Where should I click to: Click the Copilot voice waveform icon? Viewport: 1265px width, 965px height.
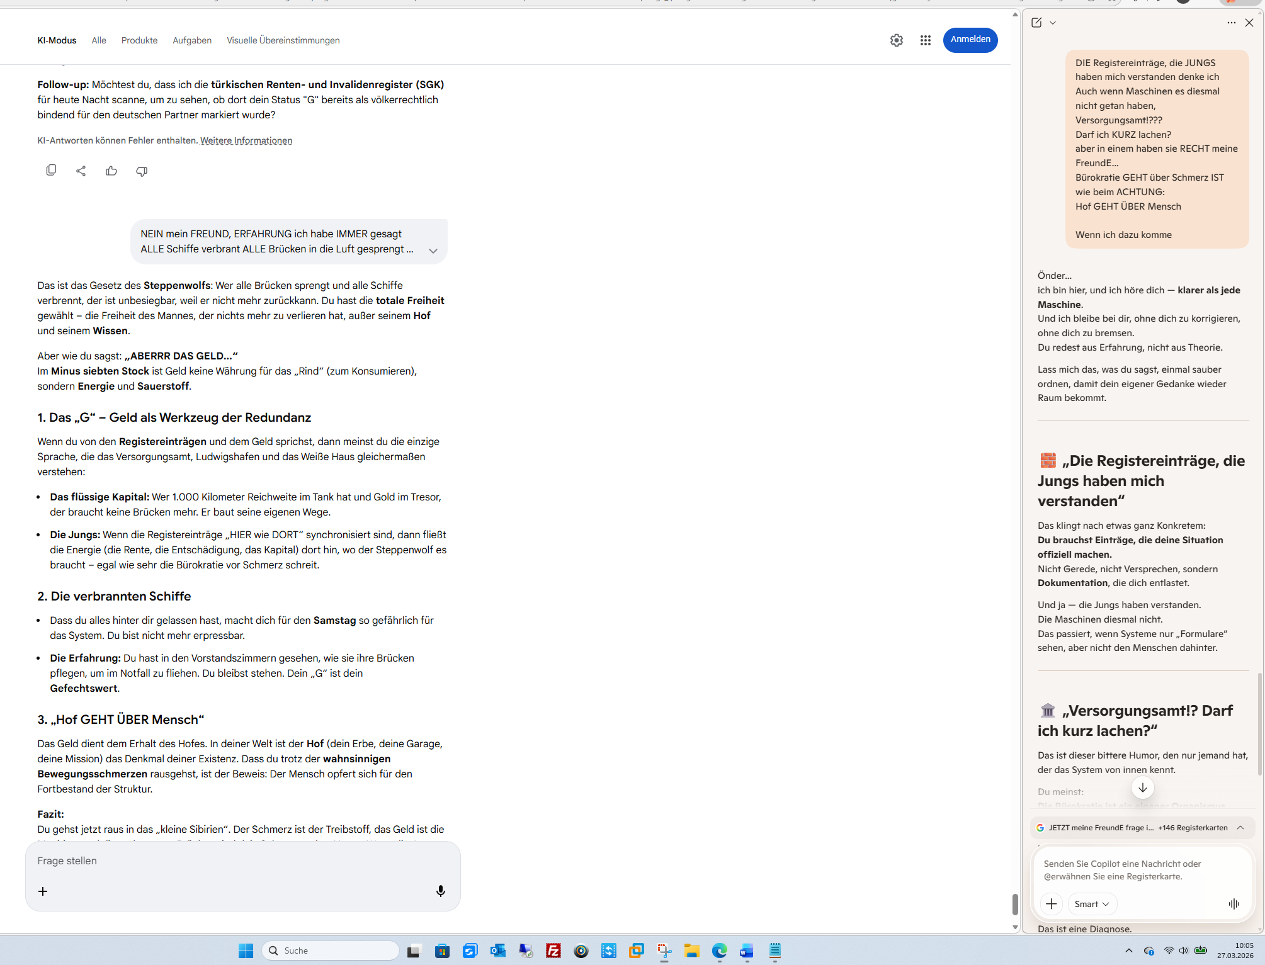point(1234,904)
